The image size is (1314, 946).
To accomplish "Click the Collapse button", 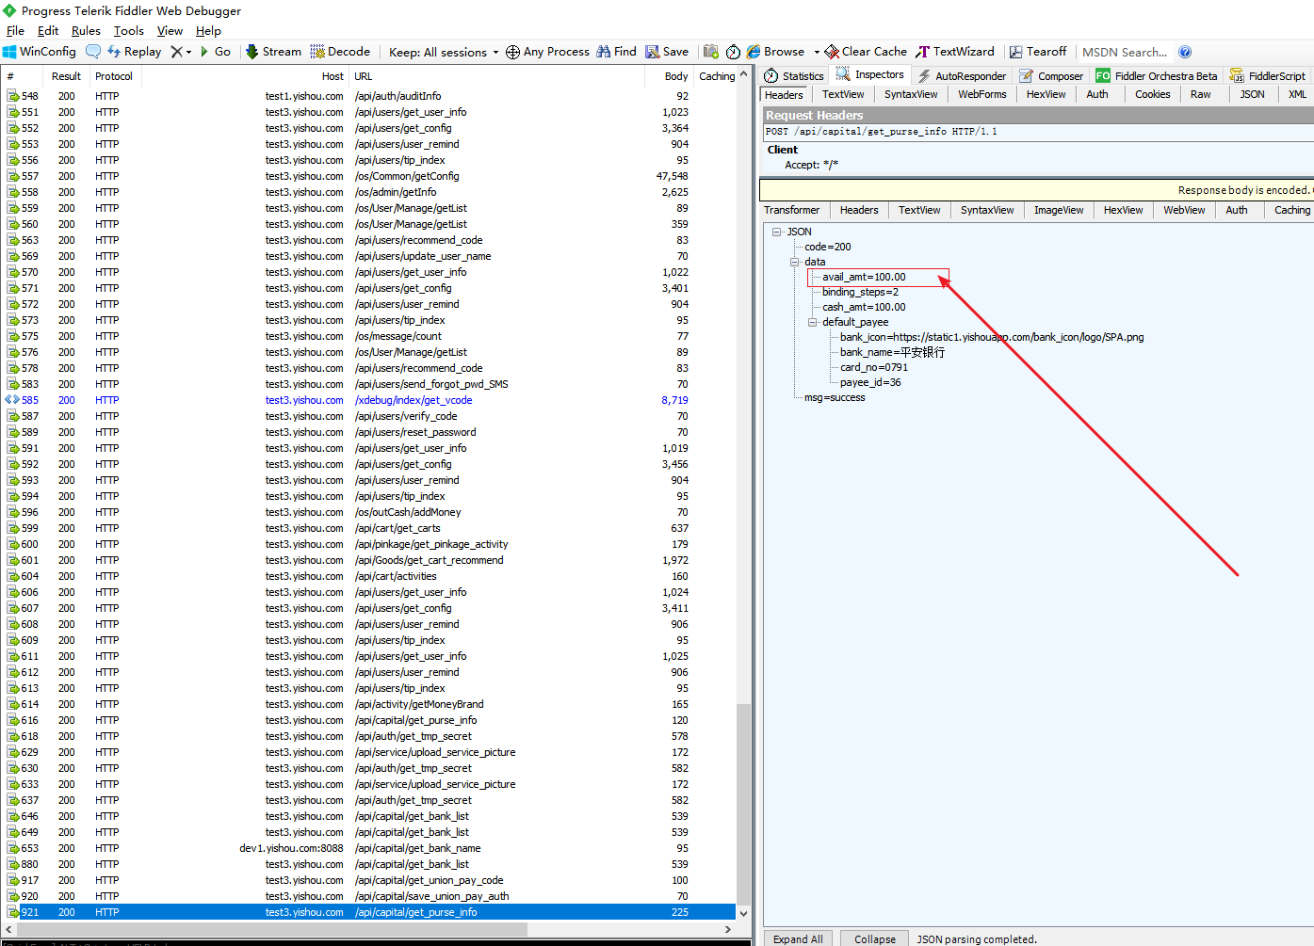I will [x=875, y=938].
